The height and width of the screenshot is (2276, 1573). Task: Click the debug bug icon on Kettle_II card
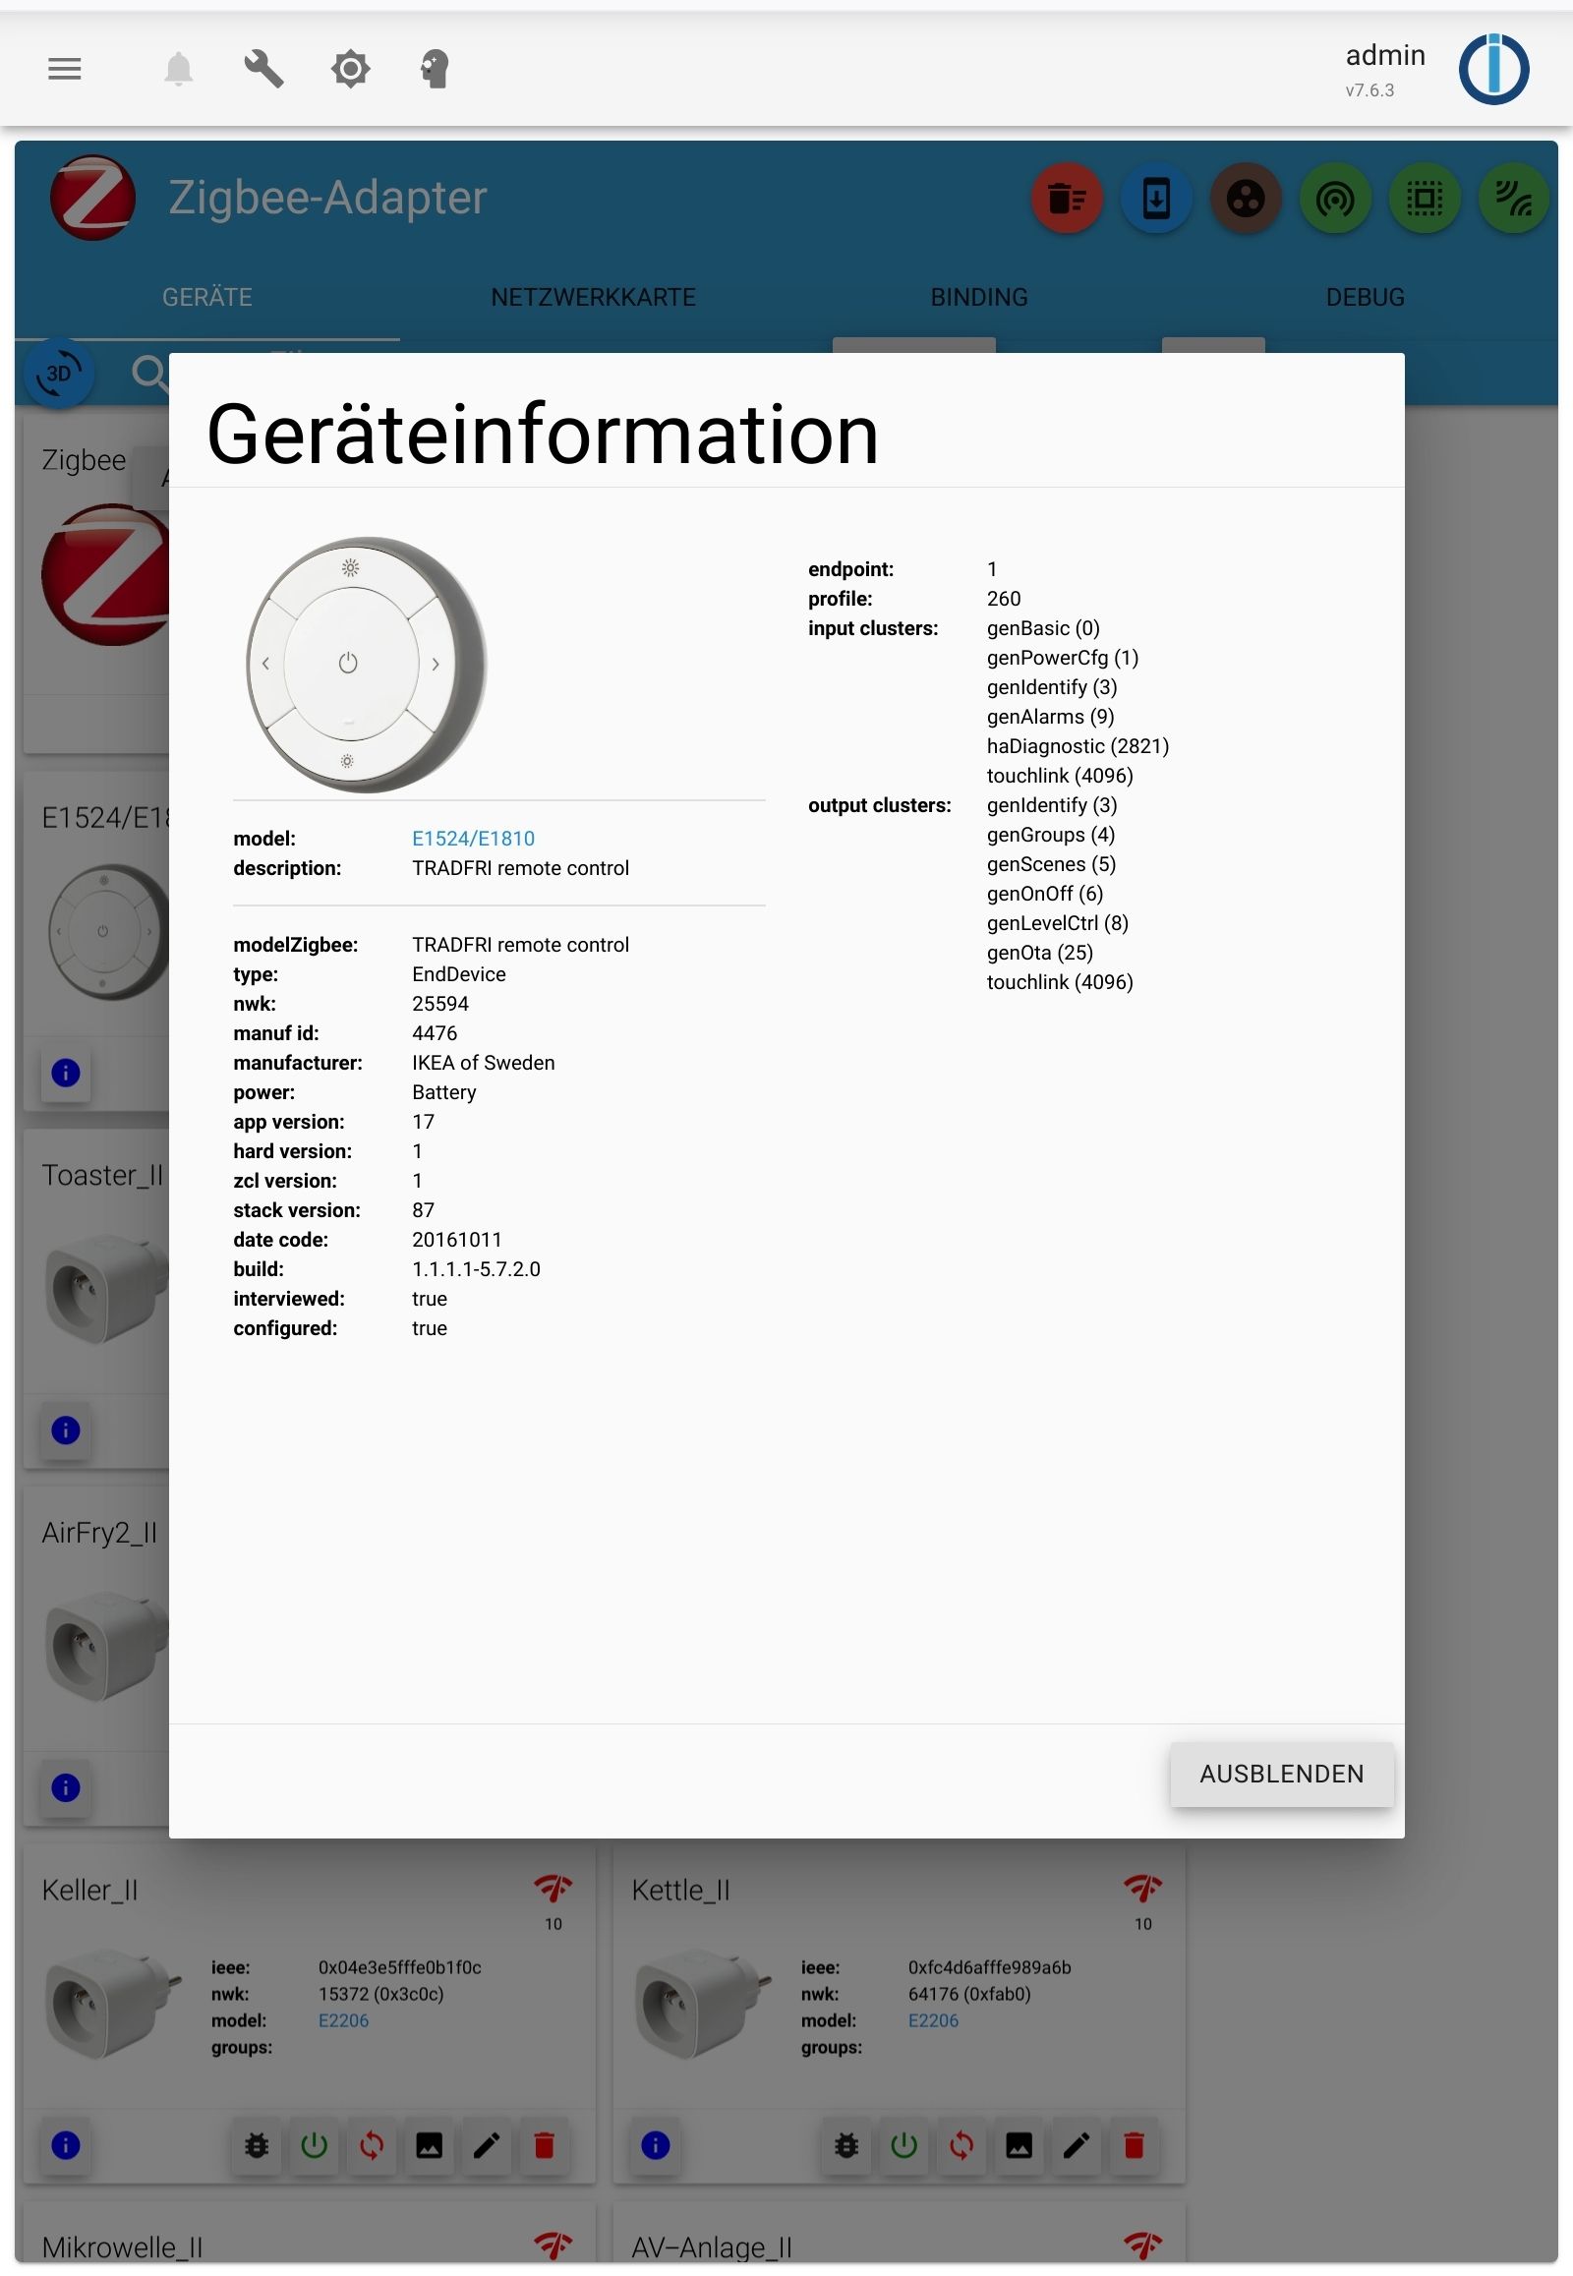tap(846, 2146)
